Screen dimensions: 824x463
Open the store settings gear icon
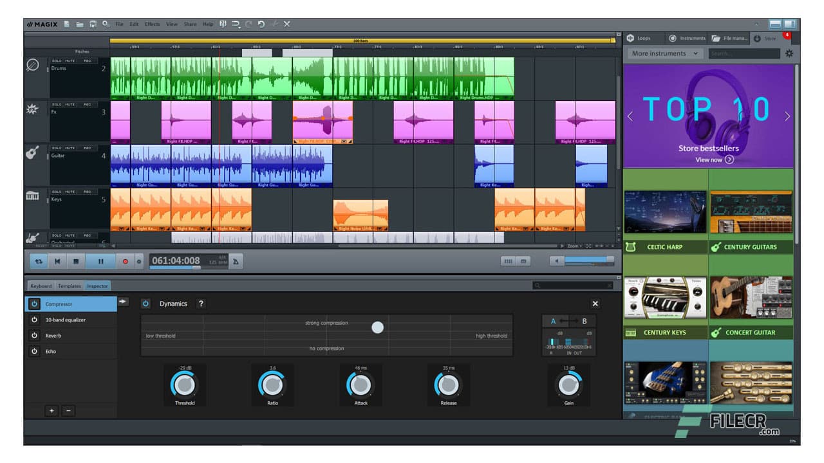[790, 54]
